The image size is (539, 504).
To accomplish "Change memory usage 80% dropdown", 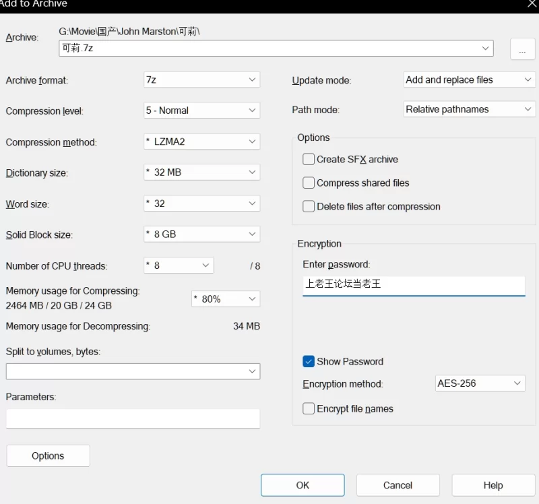I will point(226,298).
